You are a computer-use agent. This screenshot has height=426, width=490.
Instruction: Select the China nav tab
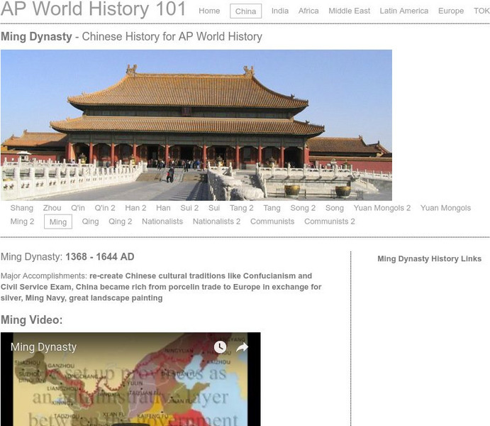245,11
